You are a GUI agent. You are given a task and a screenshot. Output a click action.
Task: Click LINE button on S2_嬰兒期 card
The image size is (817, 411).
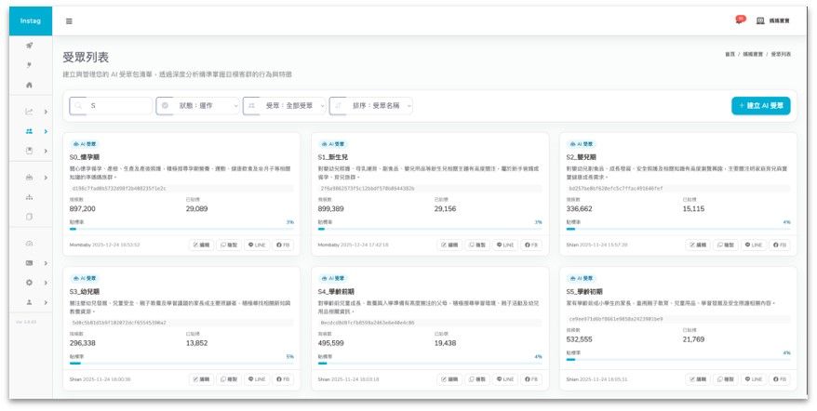pyautogui.click(x=754, y=245)
